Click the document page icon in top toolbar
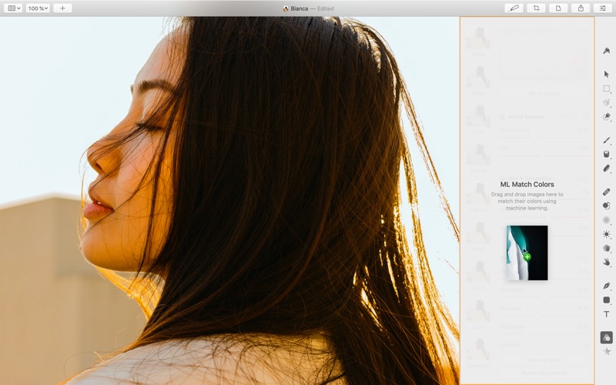 point(558,8)
